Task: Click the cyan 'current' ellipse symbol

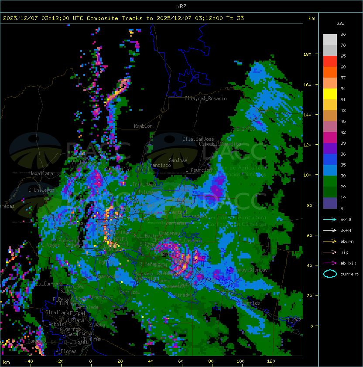Action: coord(330,274)
